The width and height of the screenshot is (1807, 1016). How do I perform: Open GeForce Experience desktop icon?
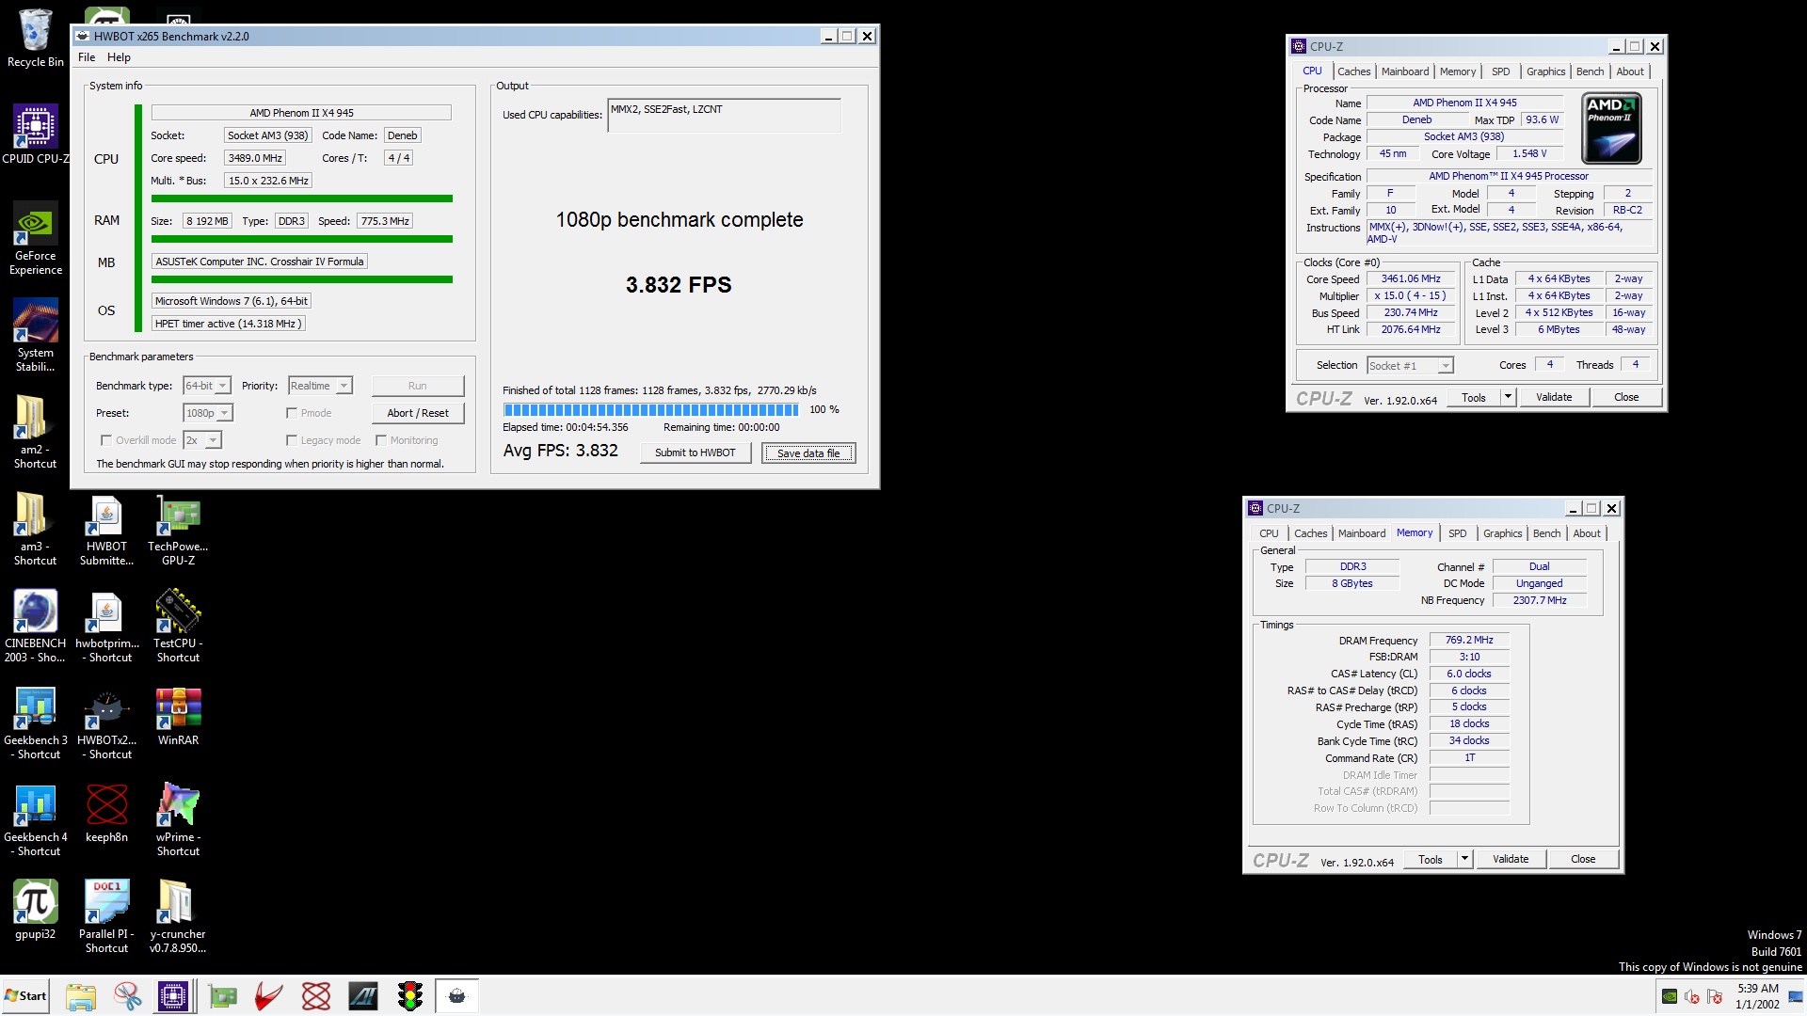tap(35, 238)
